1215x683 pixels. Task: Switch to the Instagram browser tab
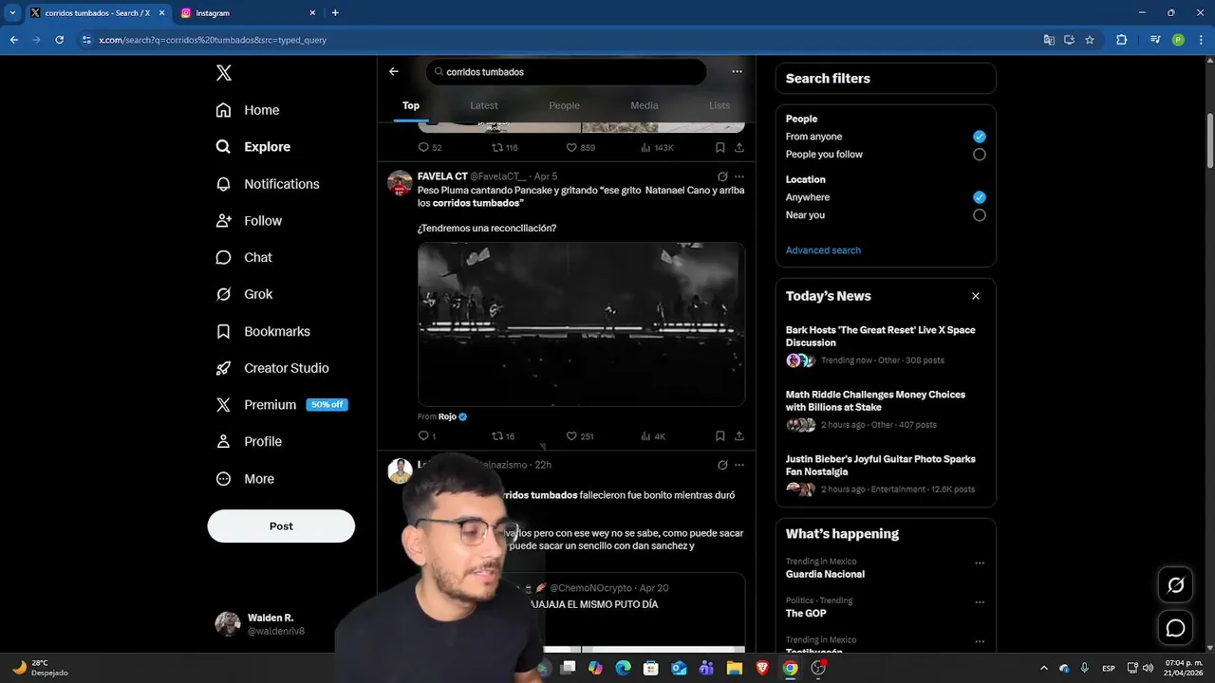click(x=249, y=13)
